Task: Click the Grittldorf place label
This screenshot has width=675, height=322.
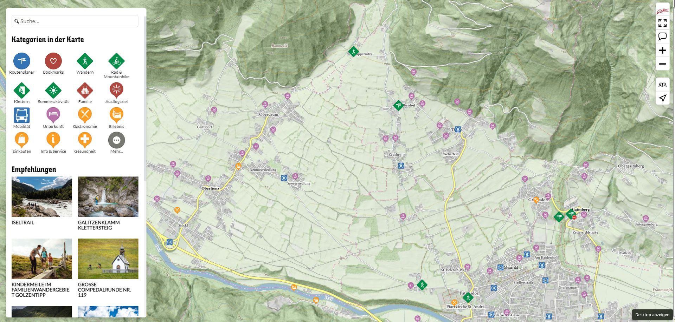Action: 205,127
